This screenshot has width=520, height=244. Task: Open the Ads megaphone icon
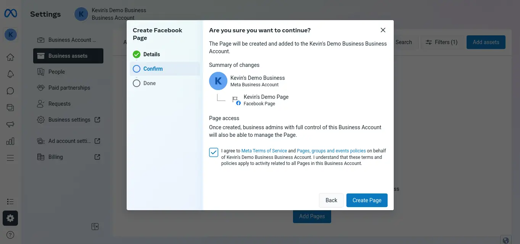[x=10, y=124]
